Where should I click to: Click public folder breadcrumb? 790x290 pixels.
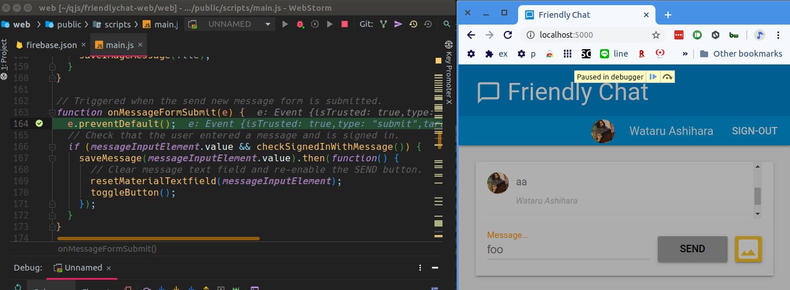63,24
